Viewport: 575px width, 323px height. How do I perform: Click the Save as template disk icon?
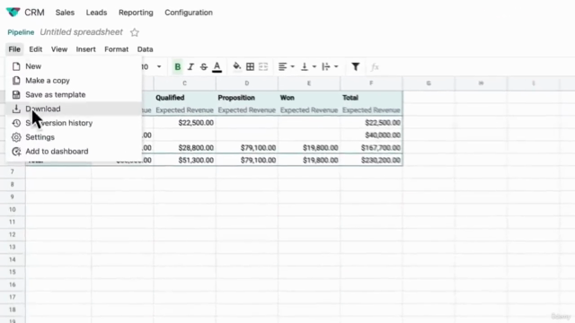[x=16, y=94]
